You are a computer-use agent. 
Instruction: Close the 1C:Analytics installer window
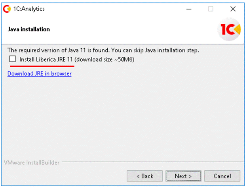tap(233, 9)
